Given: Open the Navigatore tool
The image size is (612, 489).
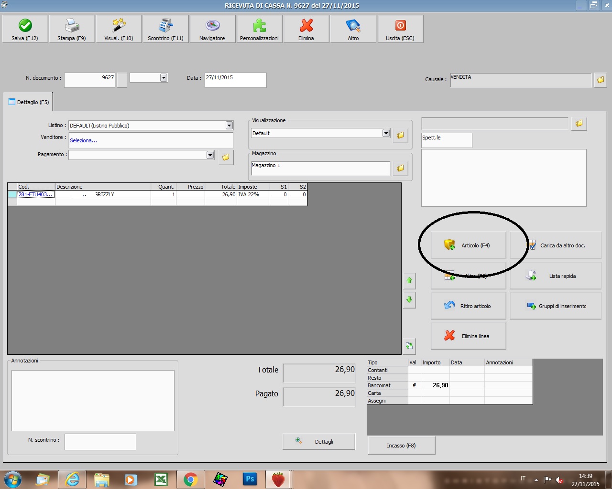Looking at the screenshot, I should [212, 29].
